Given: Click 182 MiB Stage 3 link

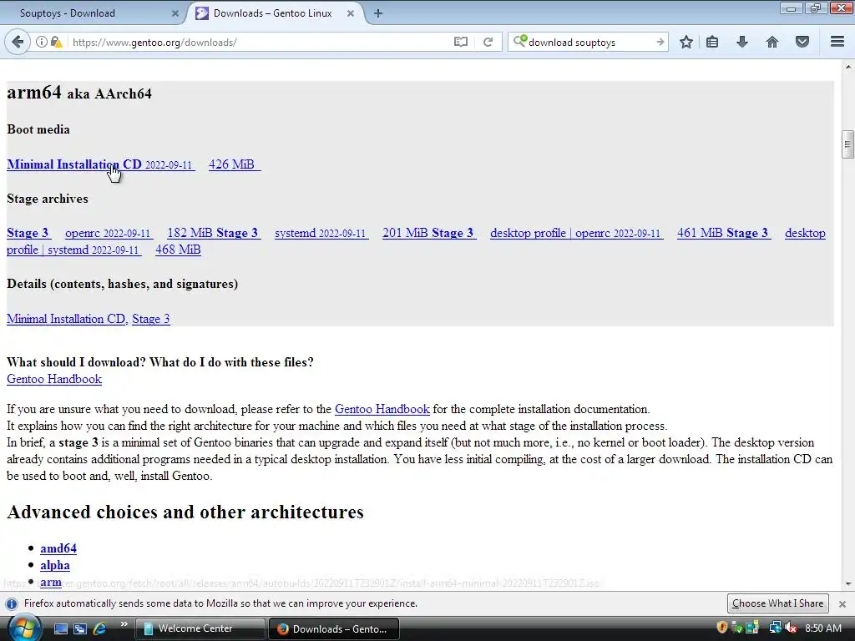Looking at the screenshot, I should (x=214, y=233).
